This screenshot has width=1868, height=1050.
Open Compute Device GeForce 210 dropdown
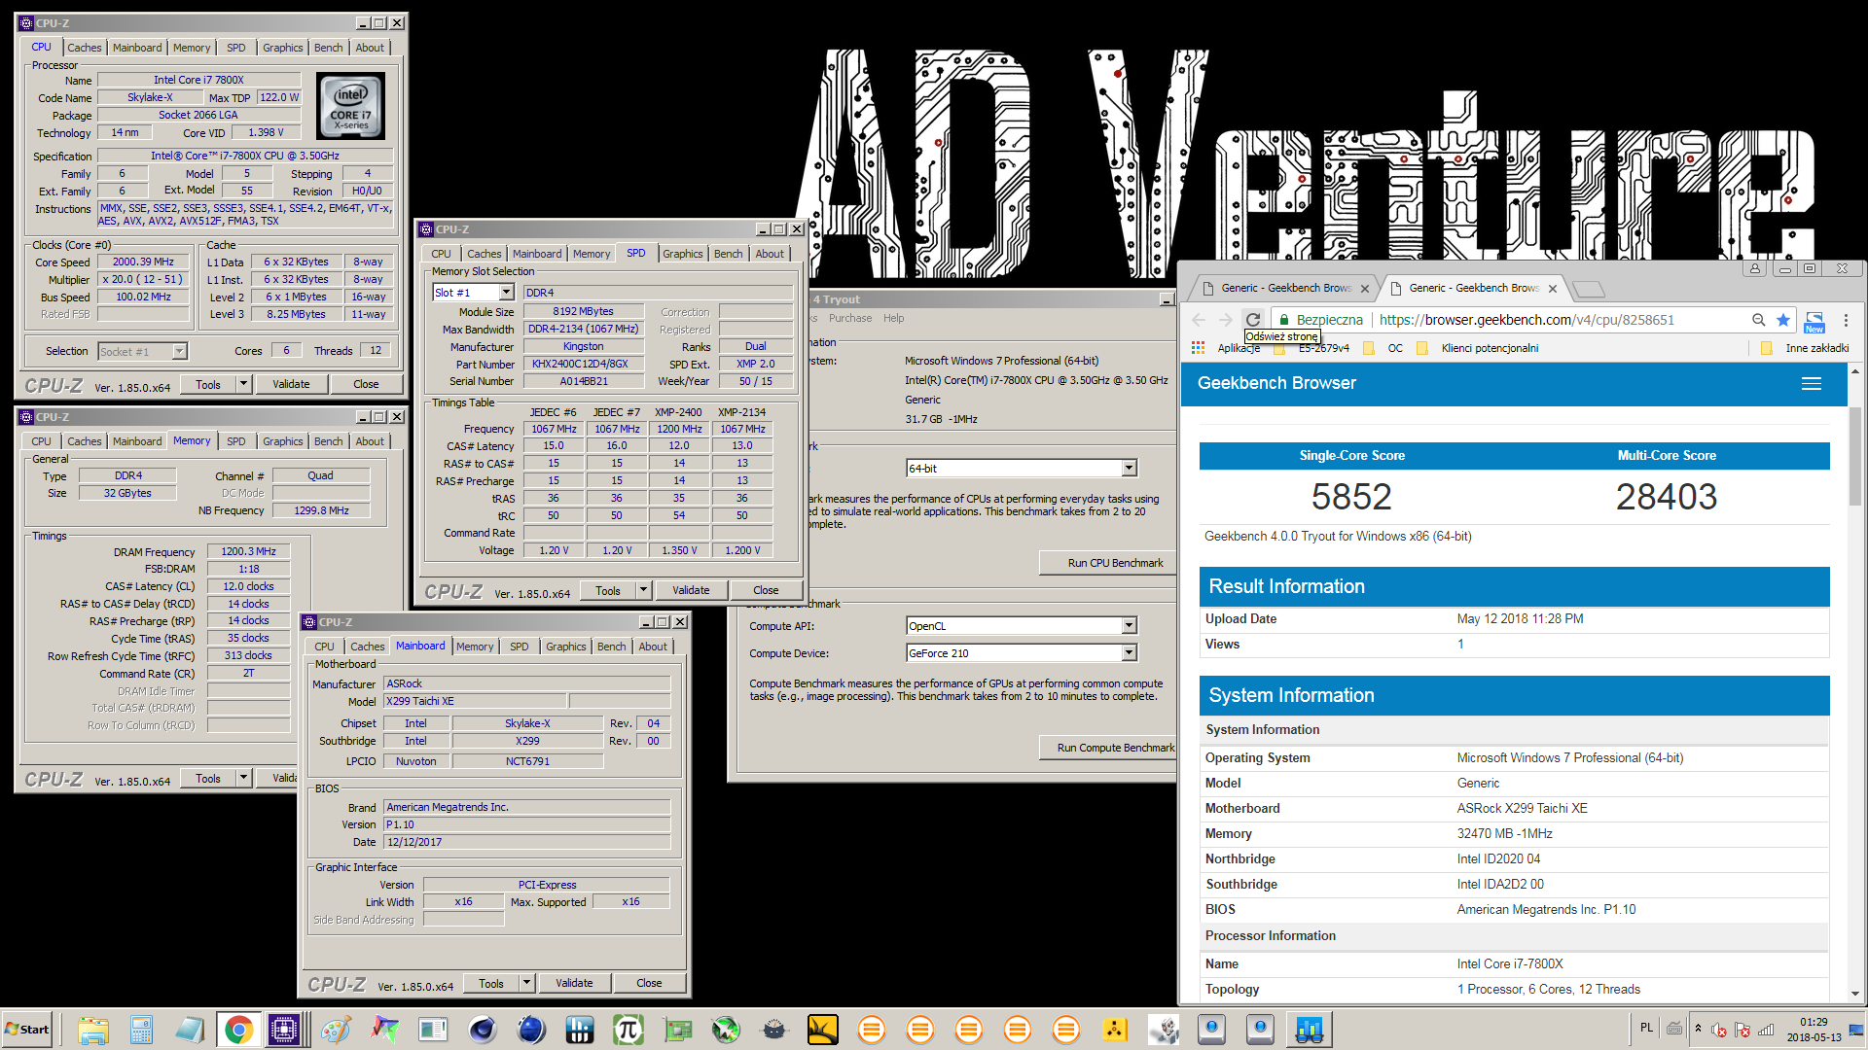tap(1129, 653)
